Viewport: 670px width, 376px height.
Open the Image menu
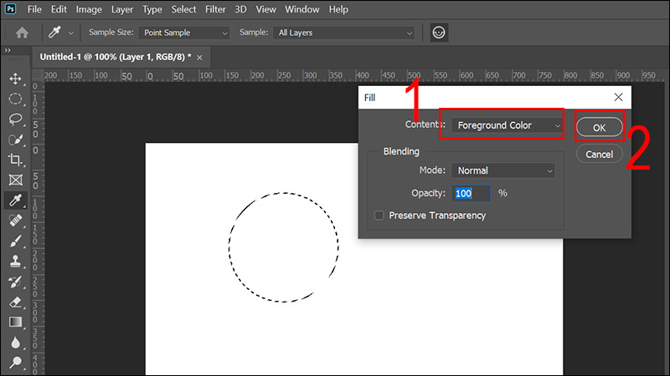tap(89, 9)
